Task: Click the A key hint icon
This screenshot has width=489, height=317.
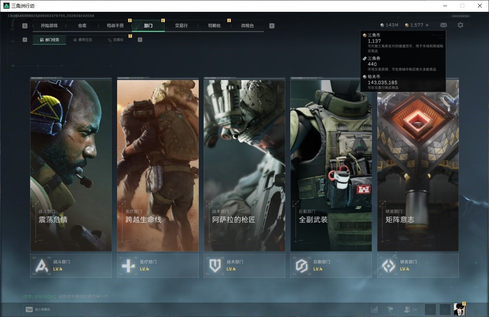Action: (x=25, y=40)
